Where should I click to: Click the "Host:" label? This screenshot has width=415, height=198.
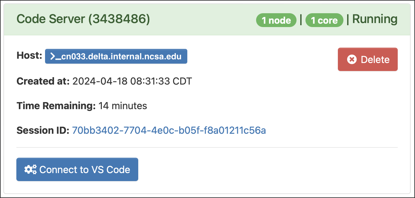click(29, 56)
